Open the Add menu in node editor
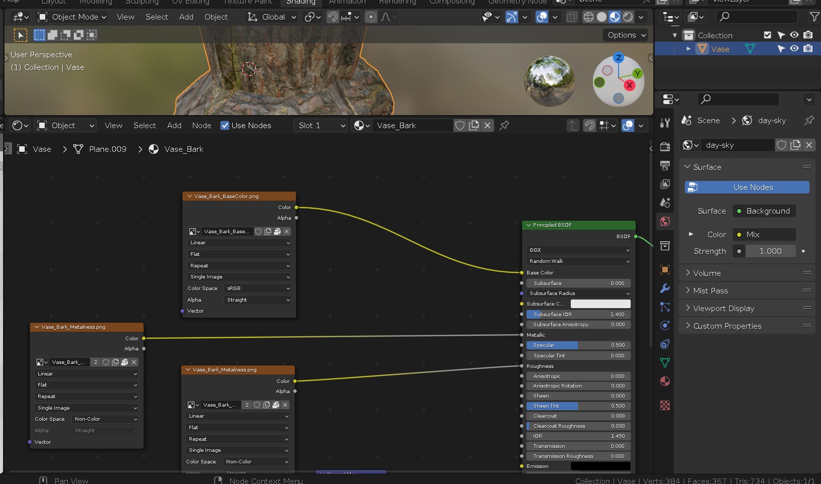The image size is (821, 484). coord(174,125)
